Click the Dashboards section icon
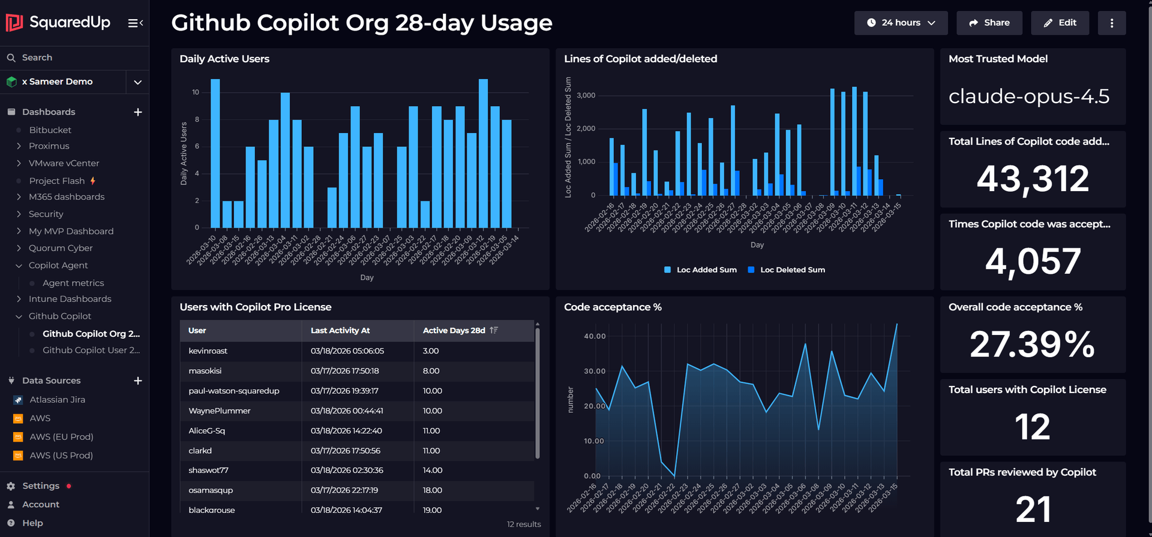The width and height of the screenshot is (1152, 537). click(x=11, y=112)
